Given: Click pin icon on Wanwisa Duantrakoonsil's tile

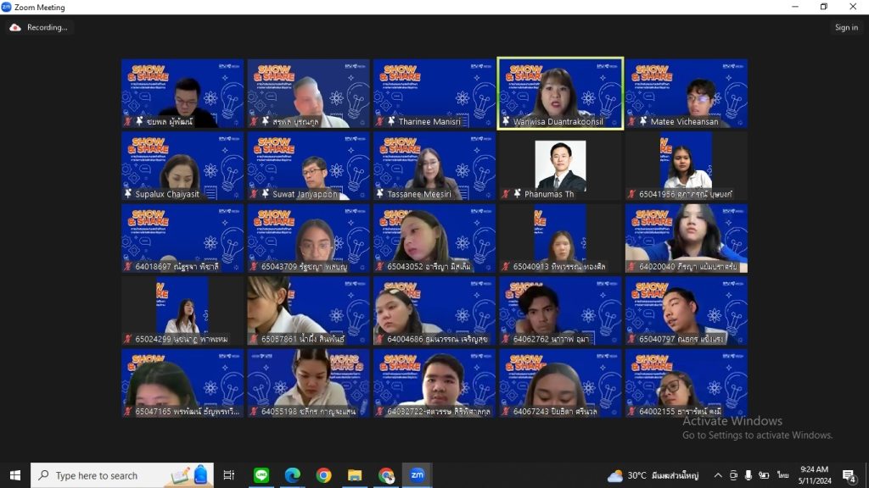Looking at the screenshot, I should point(506,121).
